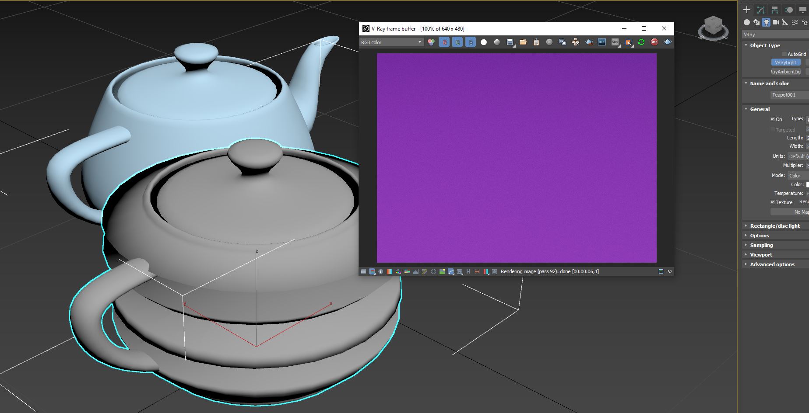
Task: Click the render status text in frame buffer
Action: (x=549, y=271)
